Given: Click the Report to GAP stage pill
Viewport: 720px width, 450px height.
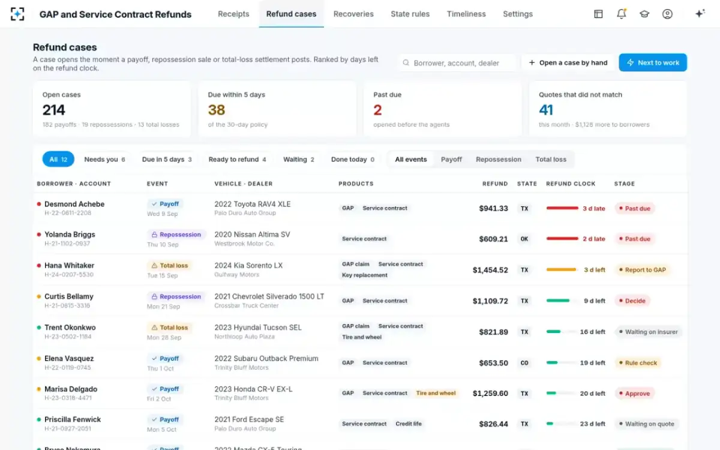Looking at the screenshot, I should 643,270.
